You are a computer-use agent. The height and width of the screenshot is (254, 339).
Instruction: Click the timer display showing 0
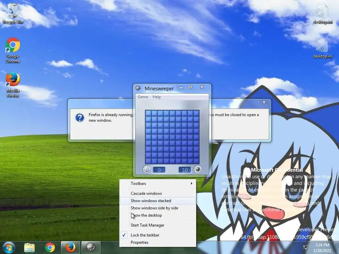[159, 170]
